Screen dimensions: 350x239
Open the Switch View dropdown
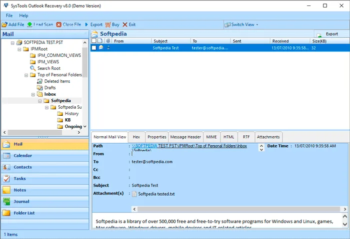point(241,24)
